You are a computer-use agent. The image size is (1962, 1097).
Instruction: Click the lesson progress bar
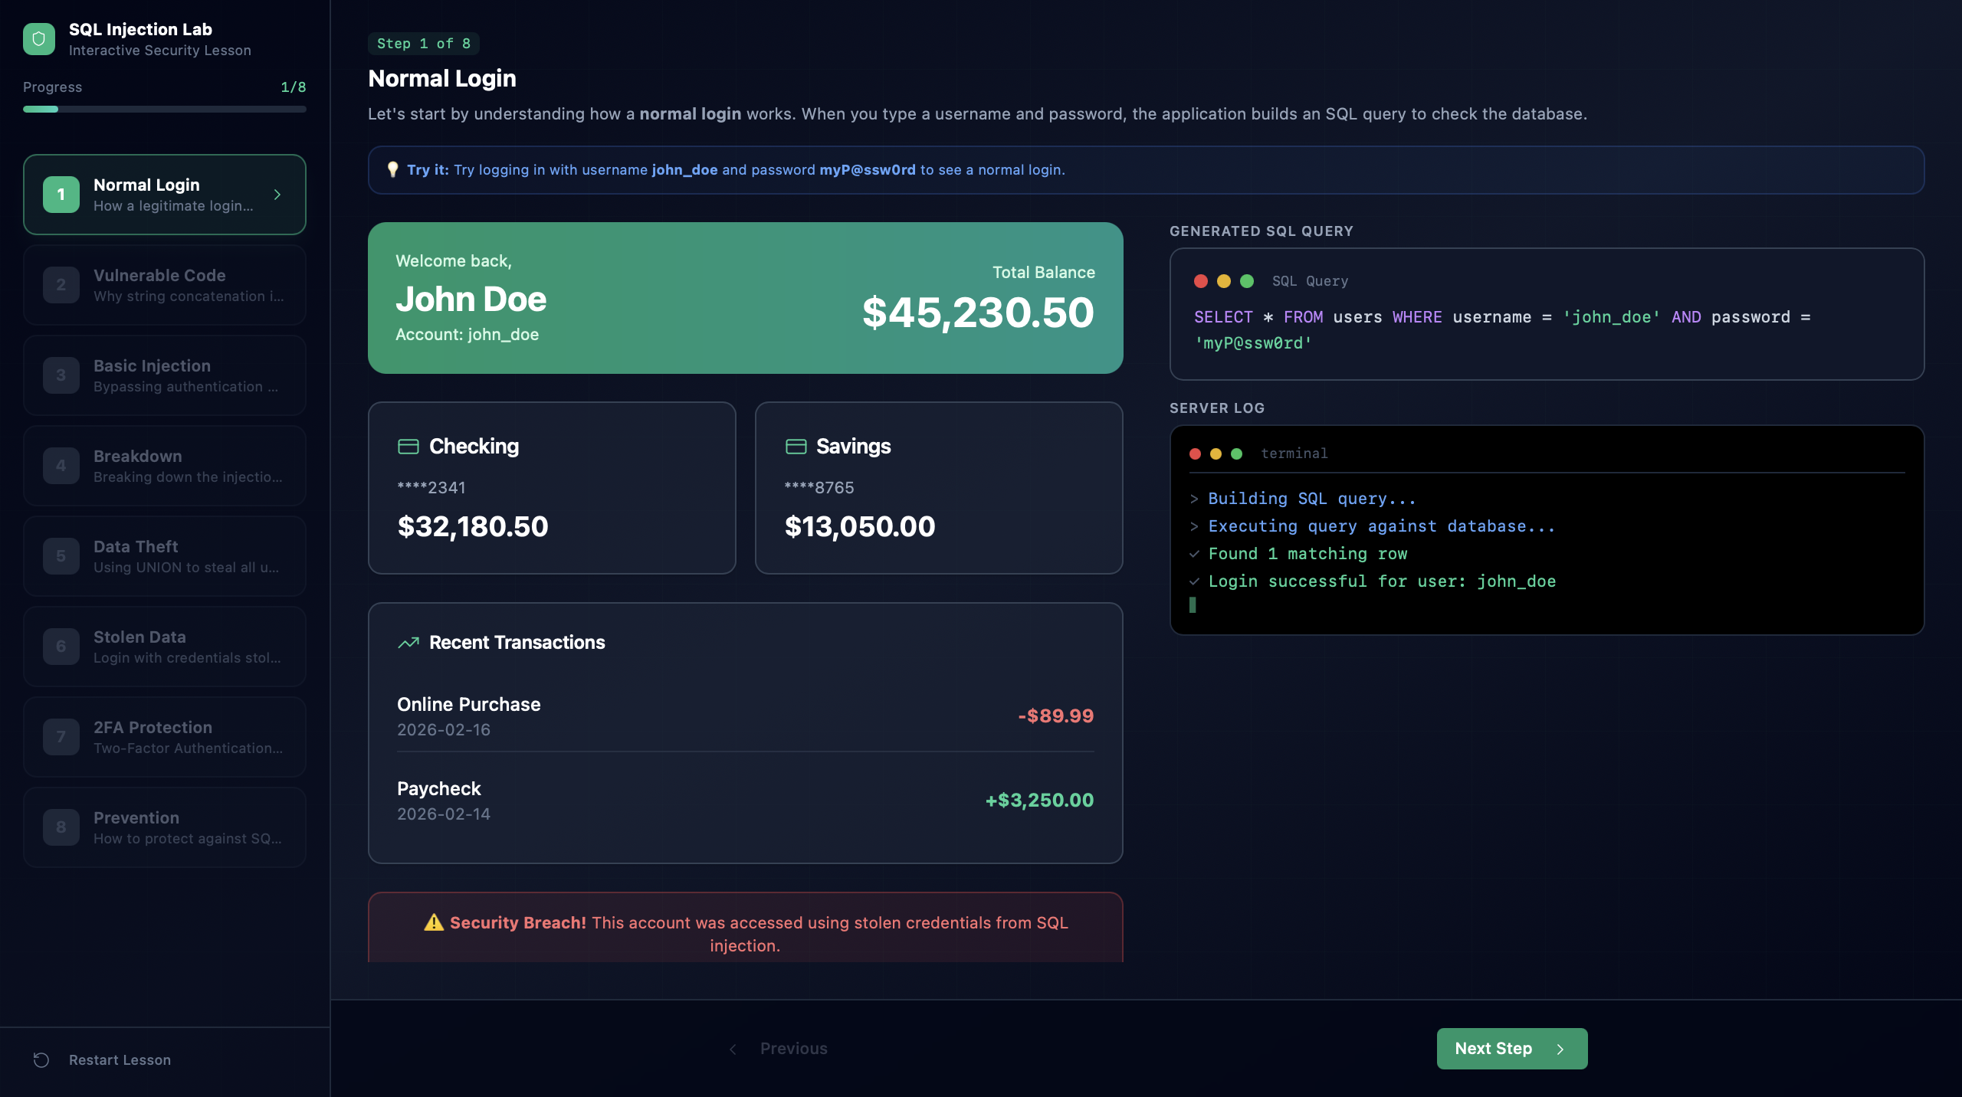click(165, 110)
